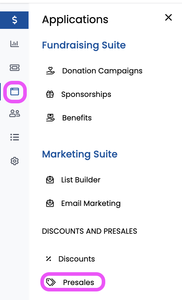
Task: Open the settings gear icon
Action: tap(15, 161)
